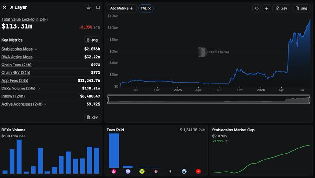
Task: Click the $2.076b Stablecoins Mcap value
Action: tap(92, 49)
